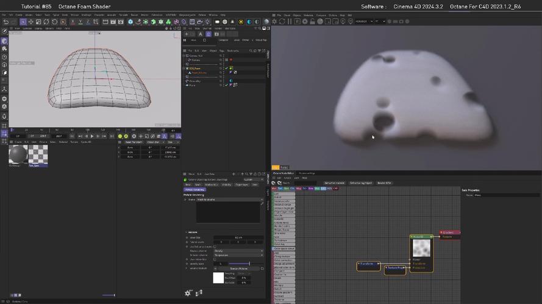542x304 pixels.
Task: Open the Live Viewer kernel PT dropdown
Action: [380, 21]
